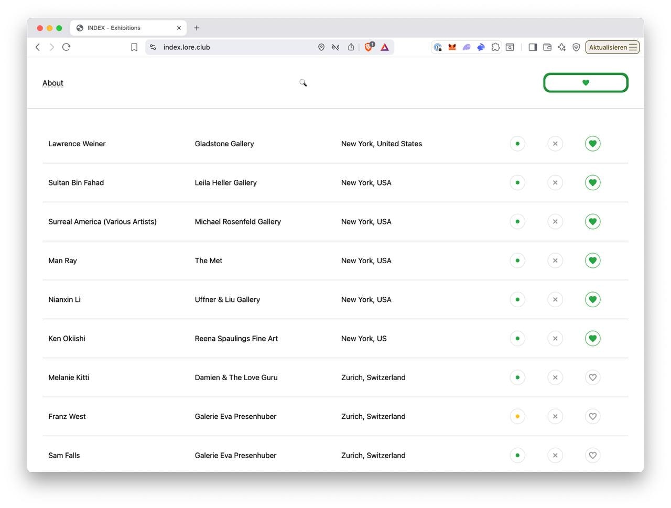Dismiss Surreal America row with X
Screen dimensions: 671x508
coord(555,222)
